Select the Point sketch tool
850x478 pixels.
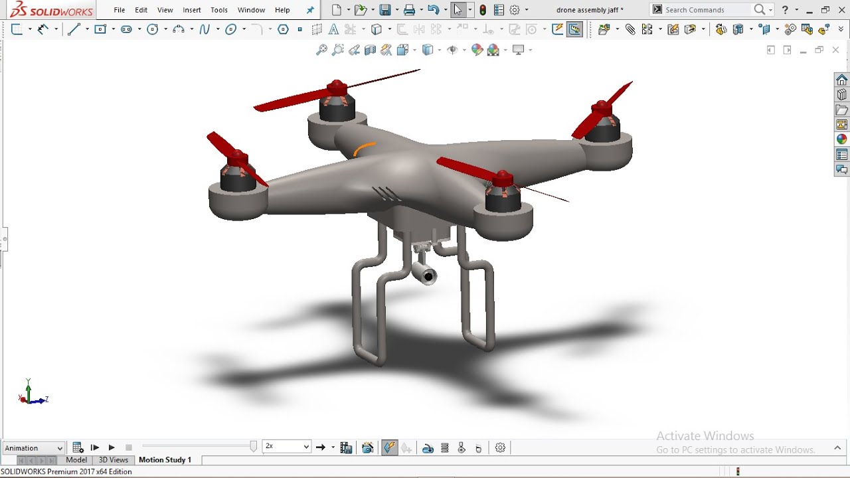click(x=300, y=29)
